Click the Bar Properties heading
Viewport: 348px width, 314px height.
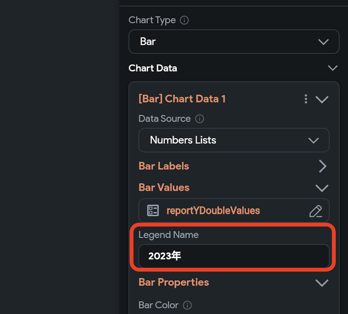(x=174, y=282)
